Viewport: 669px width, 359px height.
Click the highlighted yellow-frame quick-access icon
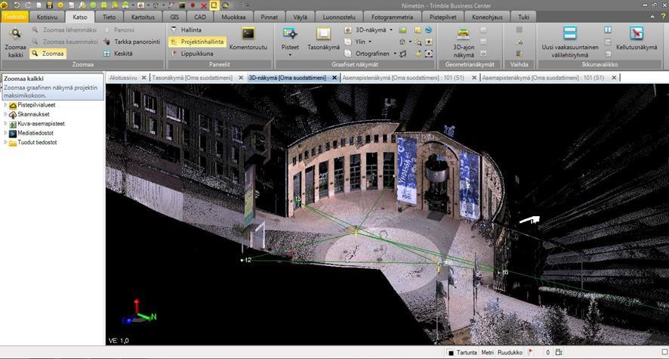coord(214,5)
